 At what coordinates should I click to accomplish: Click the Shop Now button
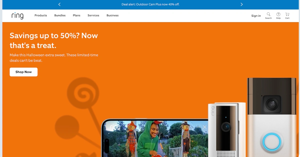pos(23,72)
